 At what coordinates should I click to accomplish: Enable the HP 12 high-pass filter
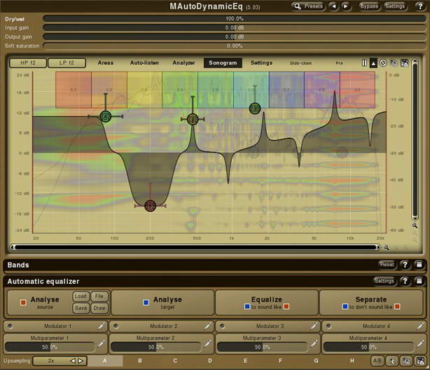pyautogui.click(x=29, y=63)
